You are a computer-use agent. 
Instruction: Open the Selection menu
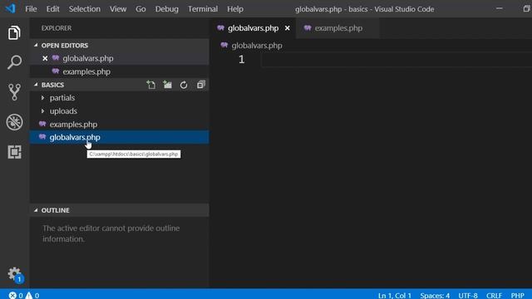point(85,9)
